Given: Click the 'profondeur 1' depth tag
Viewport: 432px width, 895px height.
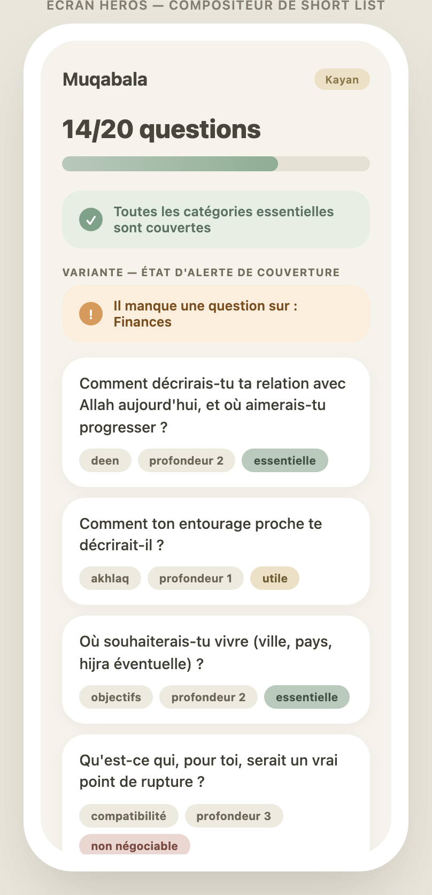Looking at the screenshot, I should coord(196,578).
